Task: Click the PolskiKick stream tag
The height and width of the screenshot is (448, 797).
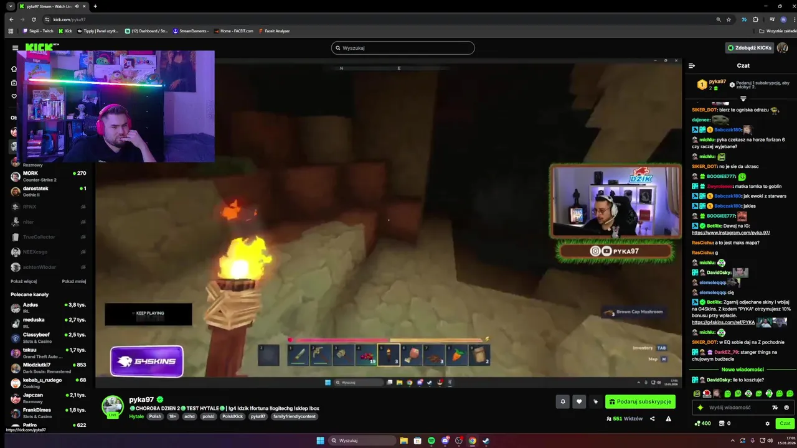Action: point(232,416)
